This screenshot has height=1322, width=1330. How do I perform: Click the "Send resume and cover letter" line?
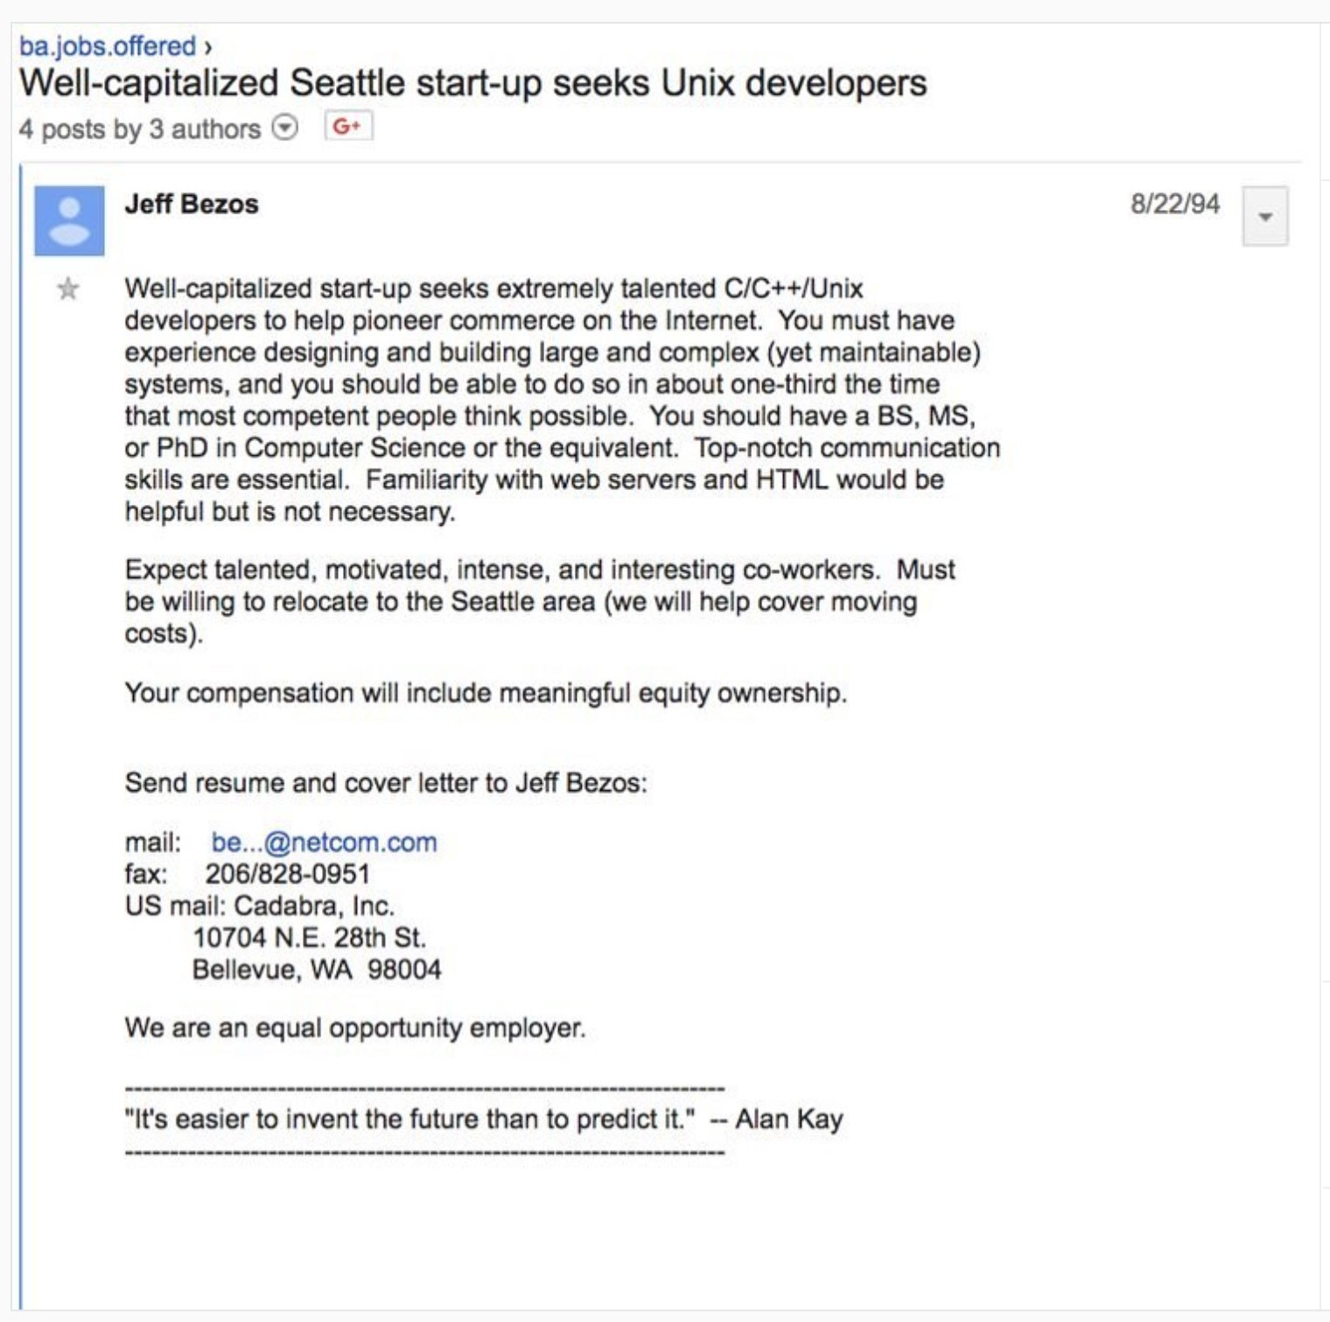pyautogui.click(x=386, y=782)
